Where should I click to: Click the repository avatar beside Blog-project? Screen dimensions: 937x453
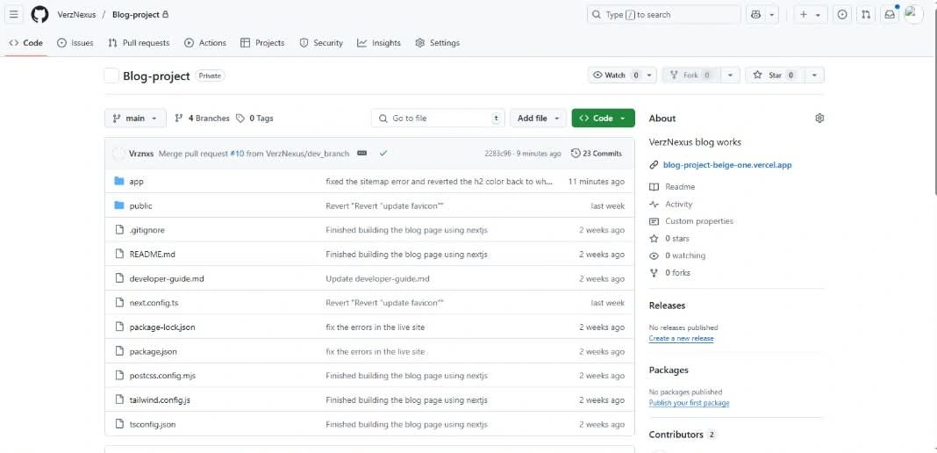click(x=111, y=75)
